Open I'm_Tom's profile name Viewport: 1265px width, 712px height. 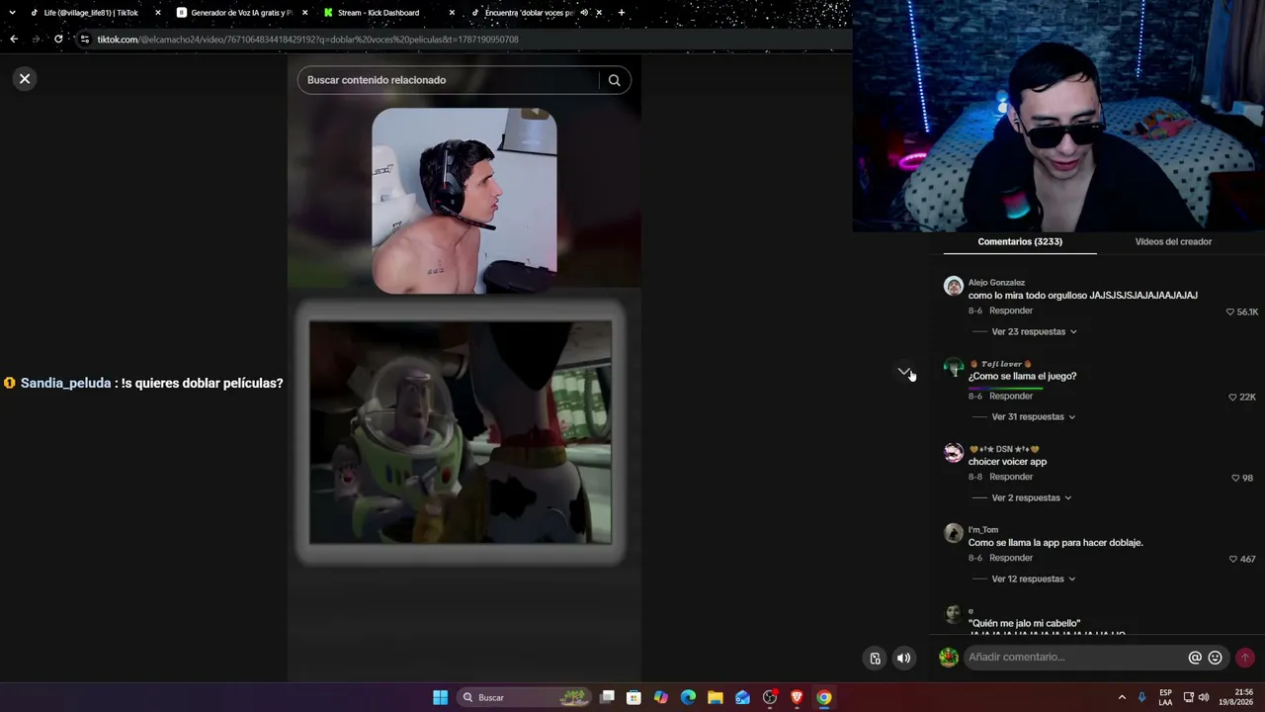(983, 530)
